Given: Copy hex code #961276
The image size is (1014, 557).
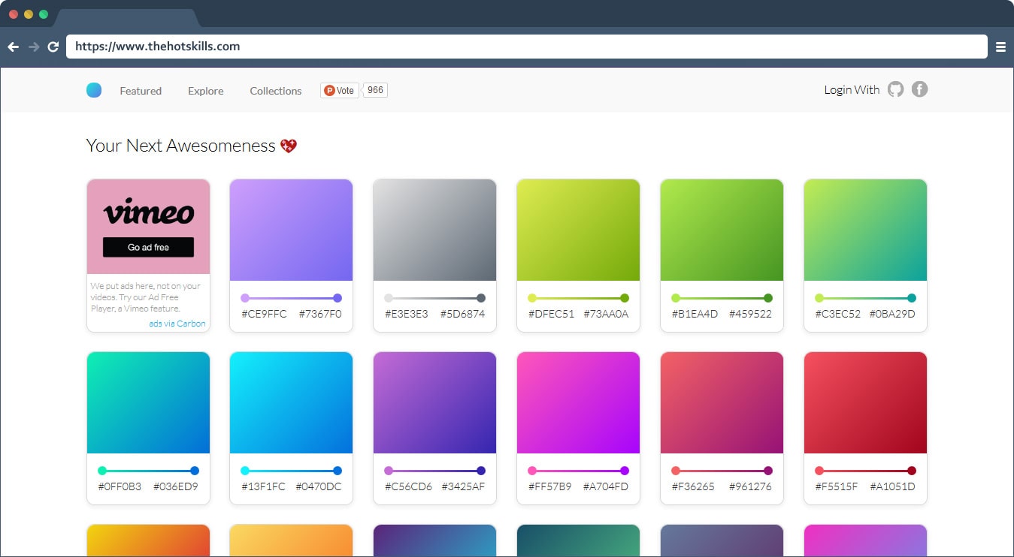Looking at the screenshot, I should [750, 486].
